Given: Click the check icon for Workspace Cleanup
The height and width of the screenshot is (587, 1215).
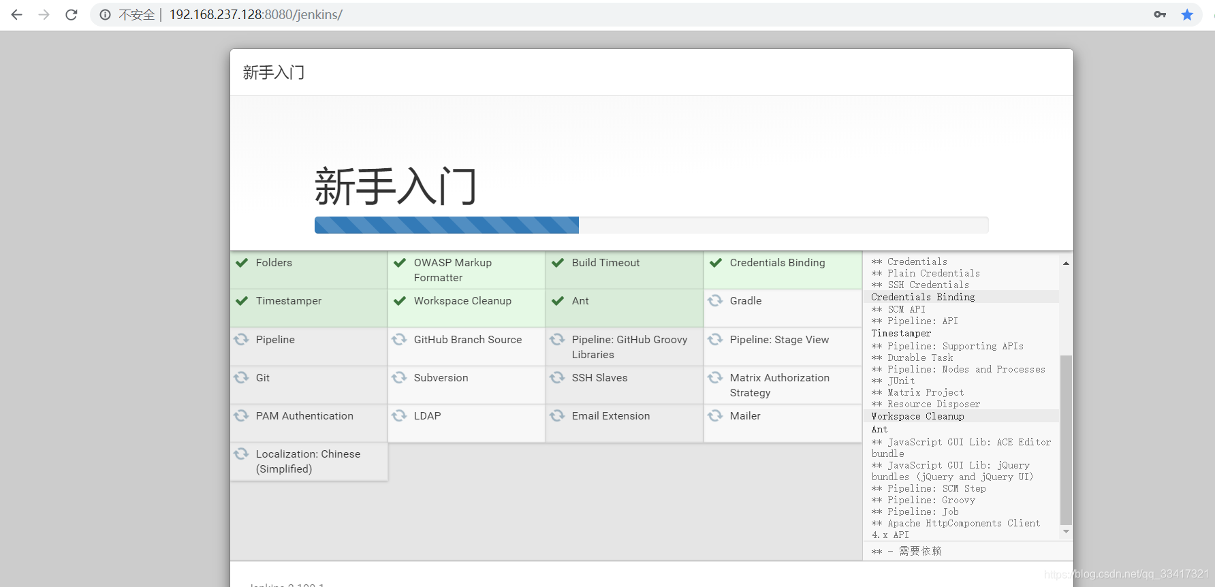Looking at the screenshot, I should pyautogui.click(x=400, y=301).
